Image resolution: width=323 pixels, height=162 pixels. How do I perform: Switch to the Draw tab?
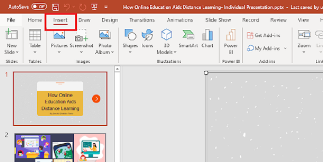click(84, 20)
